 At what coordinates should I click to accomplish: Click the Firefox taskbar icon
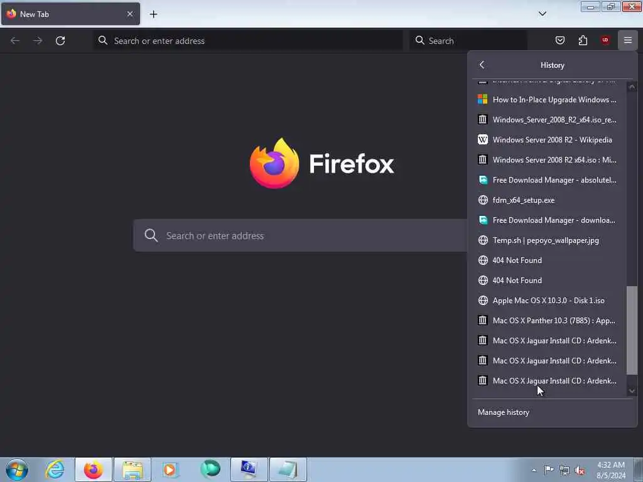coord(94,469)
